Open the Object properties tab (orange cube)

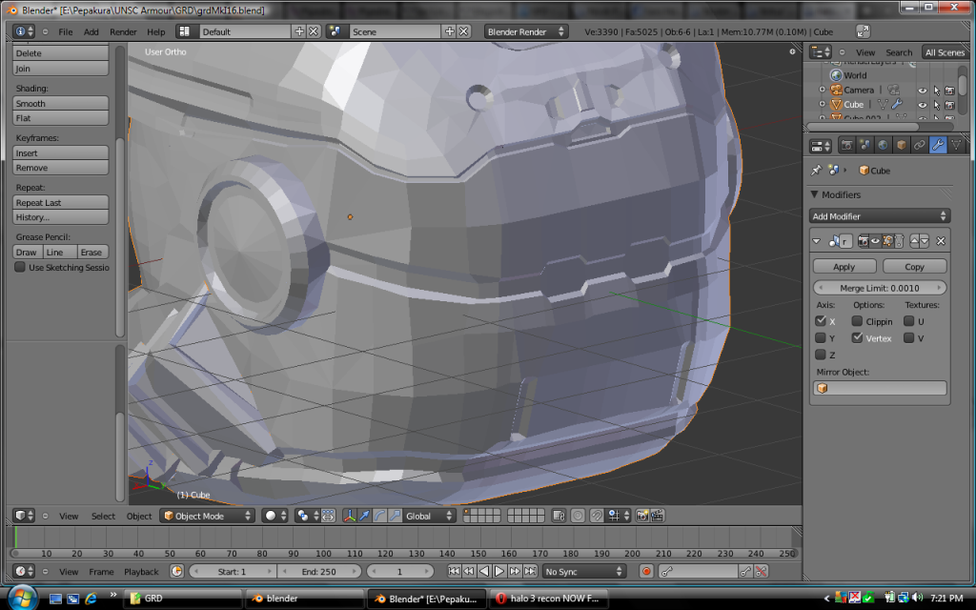(901, 146)
